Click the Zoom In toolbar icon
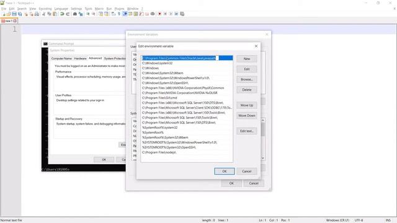397x223 pixels. [x=87, y=14]
